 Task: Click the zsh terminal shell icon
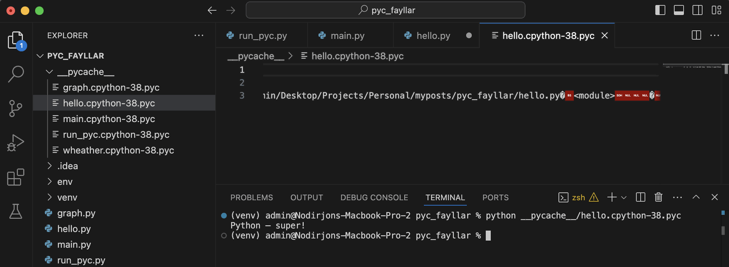563,197
